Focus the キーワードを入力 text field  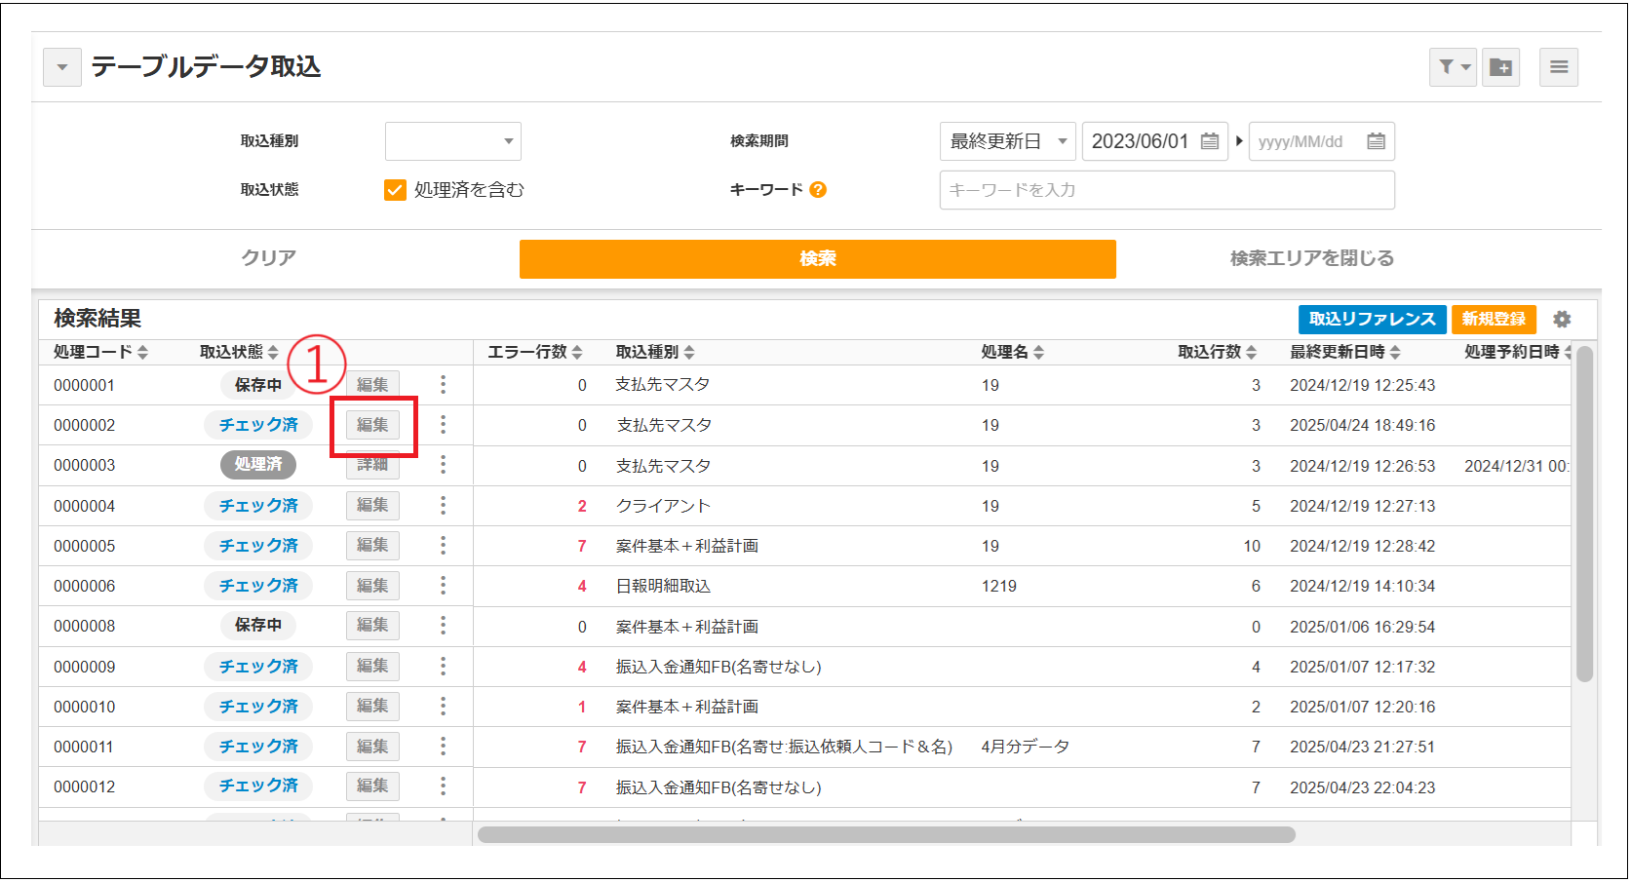pyautogui.click(x=1167, y=190)
